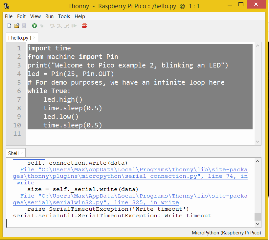This screenshot has width=269, height=240.
Task: Run current script with green play icon
Action: click(34, 26)
